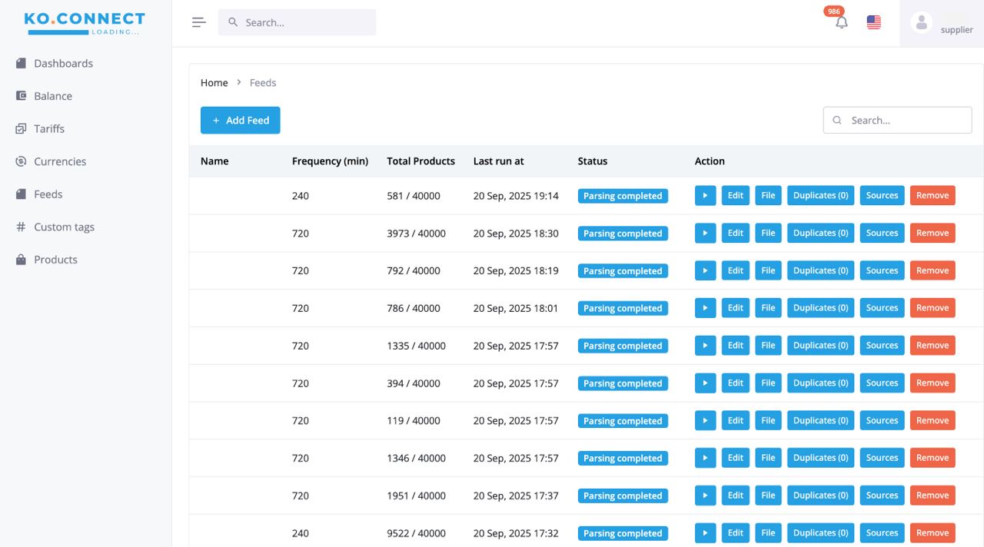Open the Tariffs sidebar item

(x=49, y=129)
